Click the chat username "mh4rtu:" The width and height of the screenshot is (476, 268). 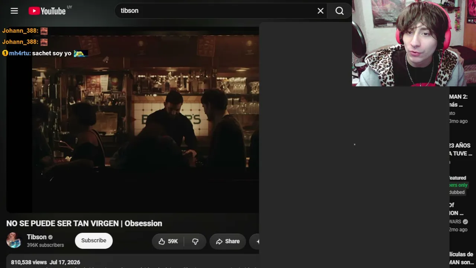[20, 53]
